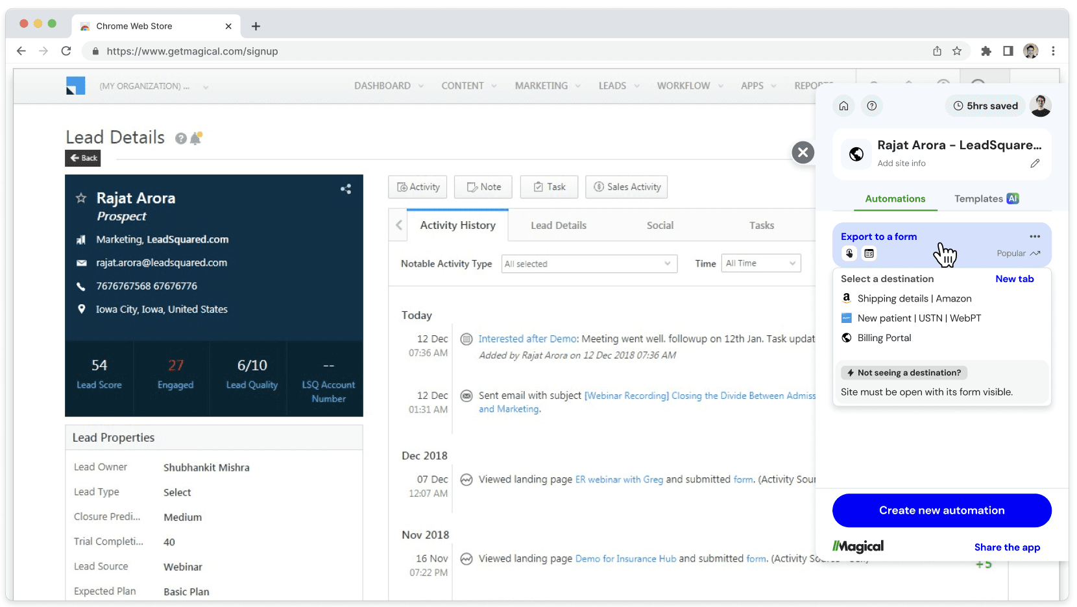Select Shipping details | Amazon destination
Image resolution: width=1077 pixels, height=607 pixels.
pos(915,298)
